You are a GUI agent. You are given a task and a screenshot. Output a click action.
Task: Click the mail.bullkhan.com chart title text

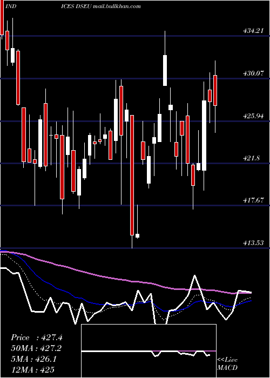point(117,6)
